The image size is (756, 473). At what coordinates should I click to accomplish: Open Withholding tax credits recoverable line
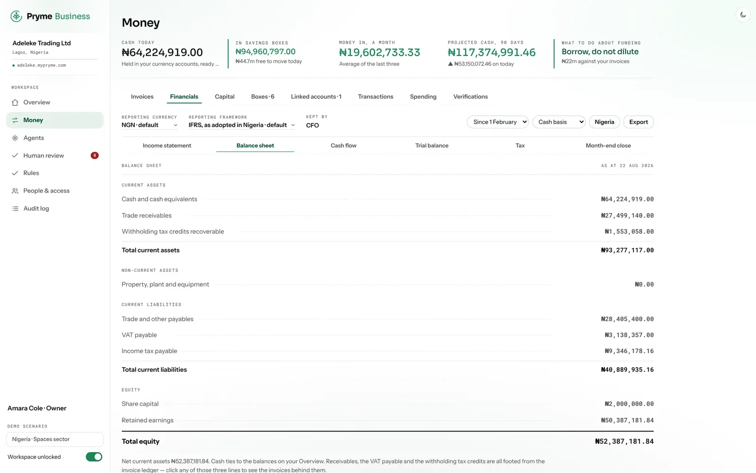pos(387,232)
